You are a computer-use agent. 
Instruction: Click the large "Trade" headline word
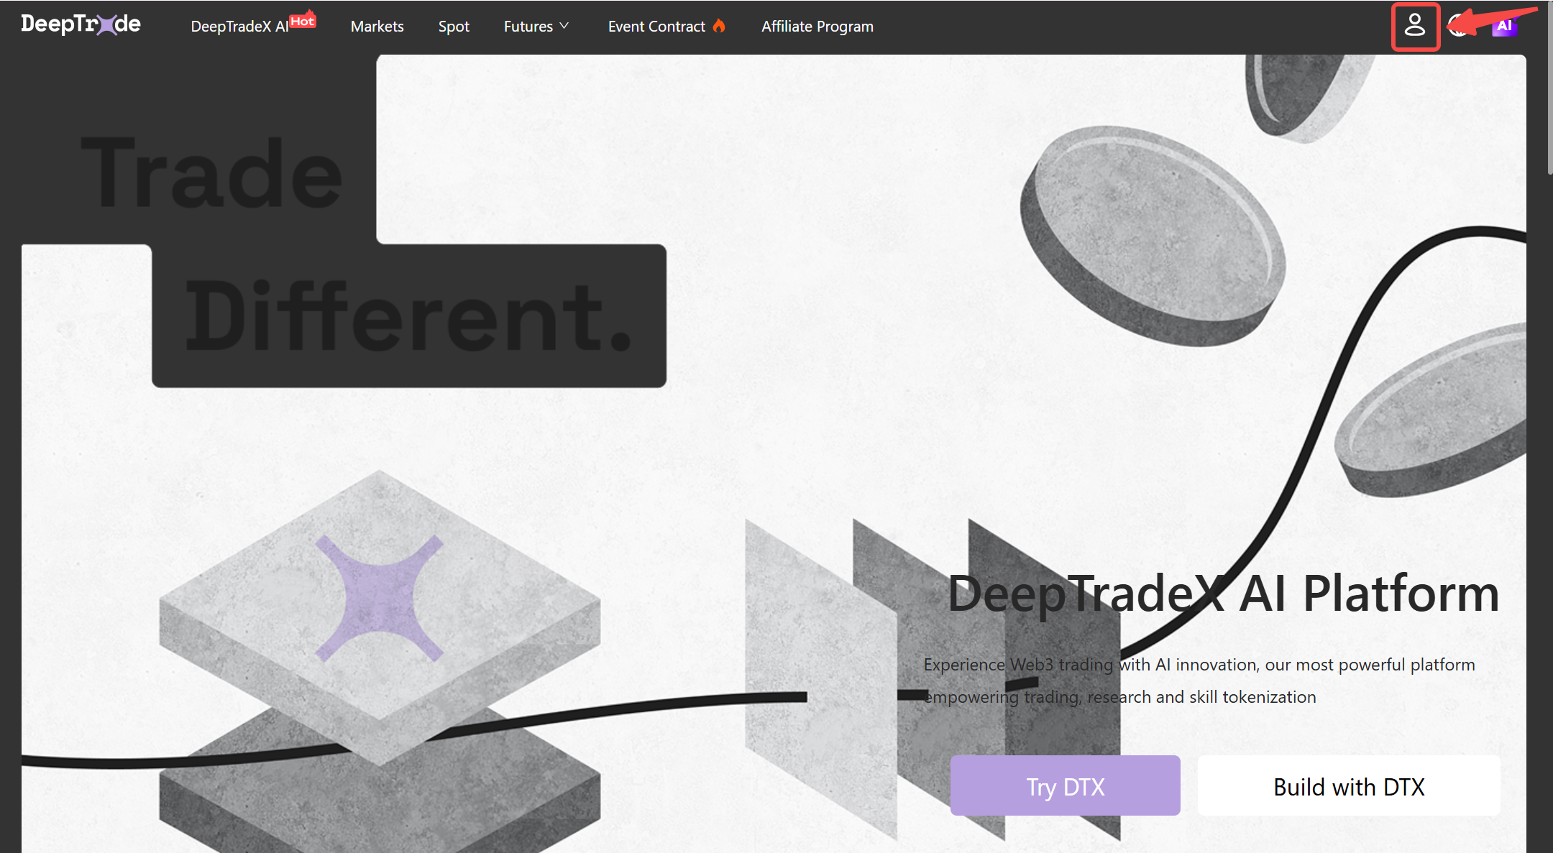coord(212,173)
